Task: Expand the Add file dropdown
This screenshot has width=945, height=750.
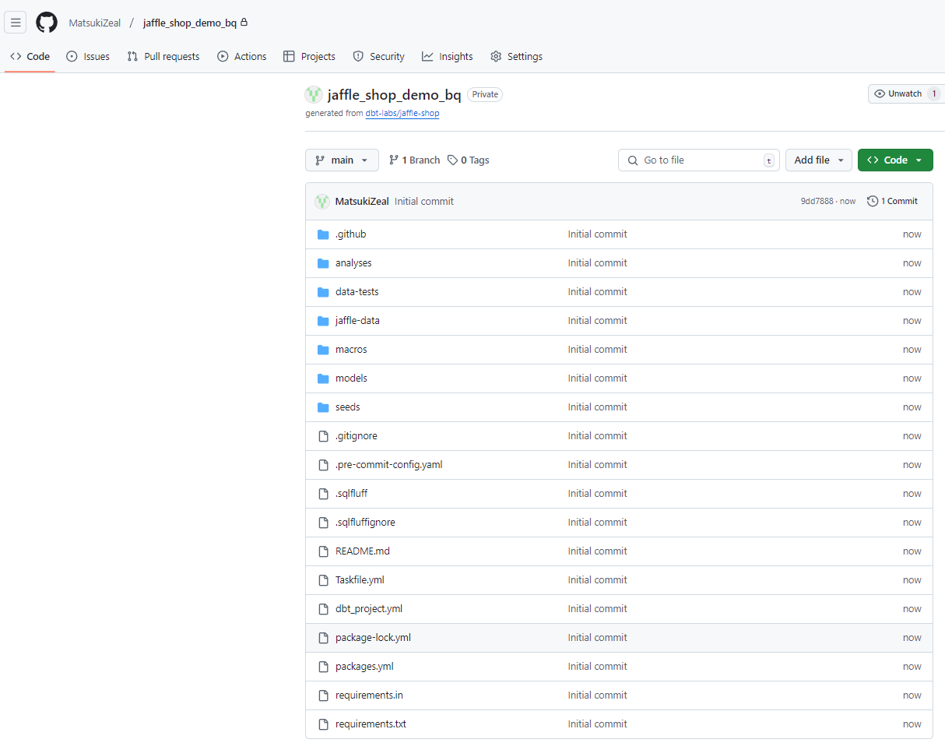Action: 819,160
